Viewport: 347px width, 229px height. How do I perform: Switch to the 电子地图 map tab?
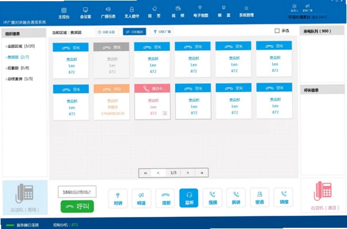coord(200,12)
